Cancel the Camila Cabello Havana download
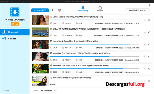 tap(149, 20)
